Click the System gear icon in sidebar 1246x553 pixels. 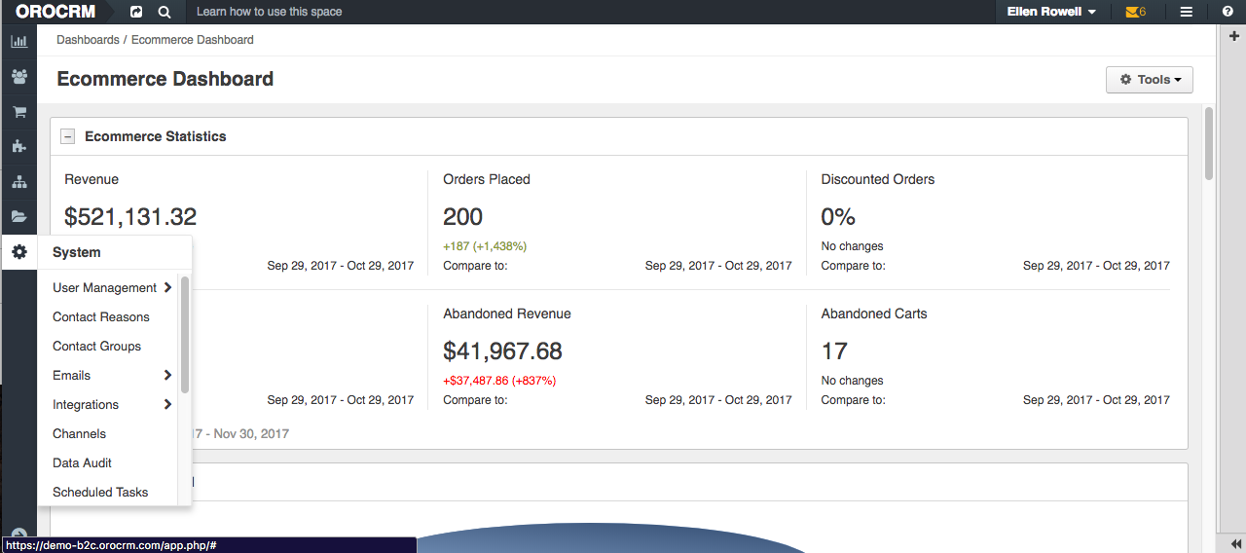[x=18, y=252]
